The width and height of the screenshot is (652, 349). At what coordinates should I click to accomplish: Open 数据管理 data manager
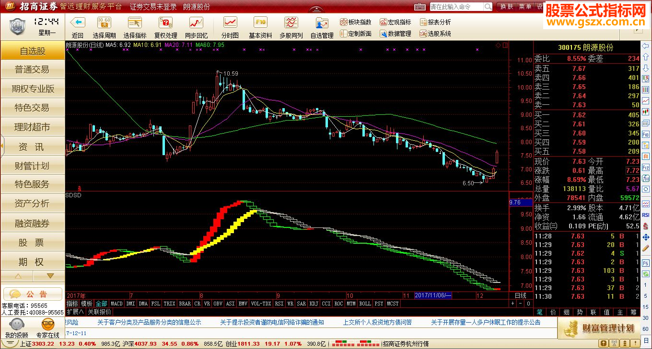pyautogui.click(x=396, y=34)
